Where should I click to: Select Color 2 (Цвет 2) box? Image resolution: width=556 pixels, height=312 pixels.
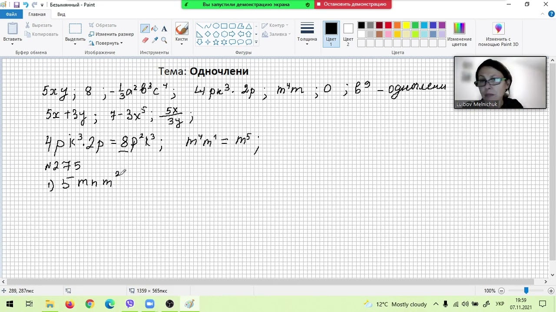point(348,34)
